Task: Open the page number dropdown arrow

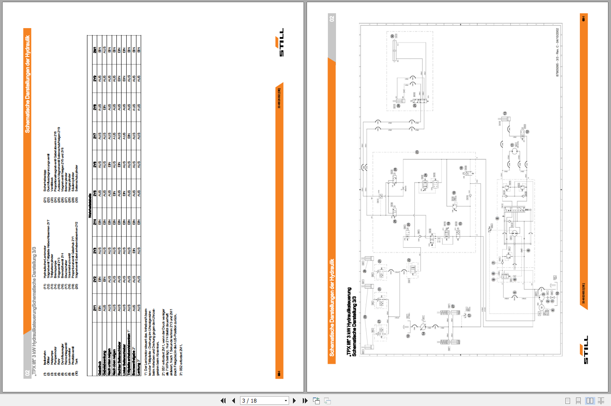Action: [286, 400]
